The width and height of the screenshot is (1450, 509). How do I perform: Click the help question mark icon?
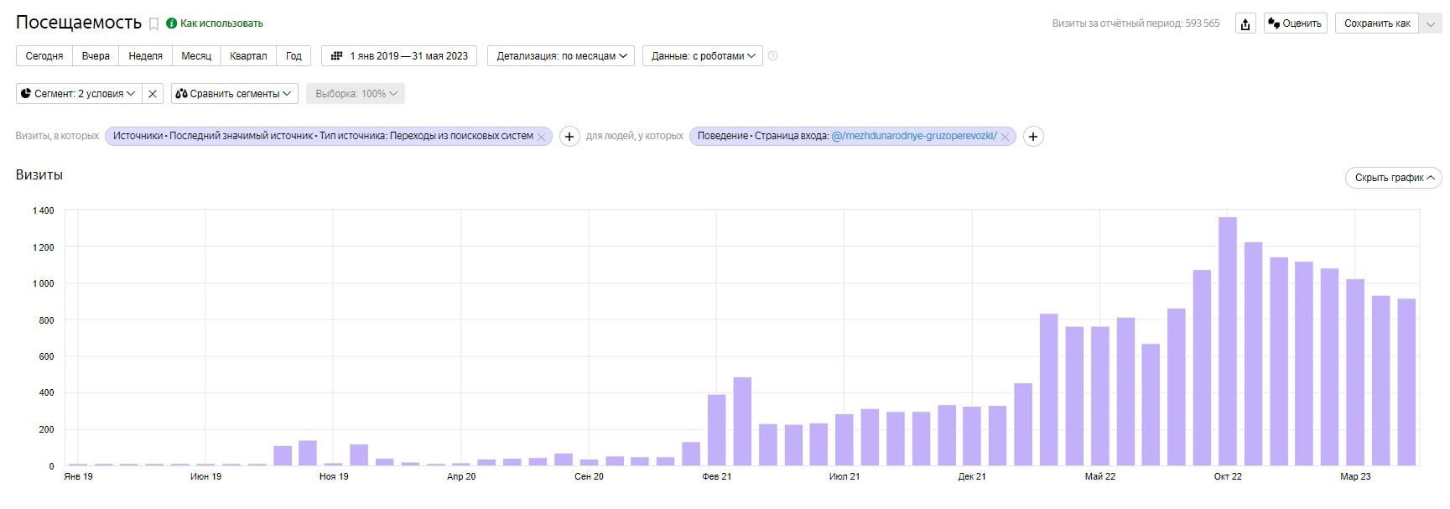click(x=773, y=56)
